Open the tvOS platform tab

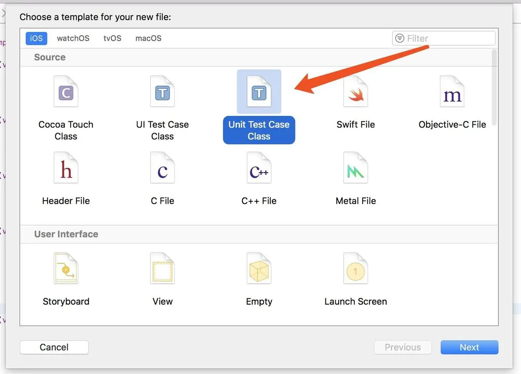112,38
